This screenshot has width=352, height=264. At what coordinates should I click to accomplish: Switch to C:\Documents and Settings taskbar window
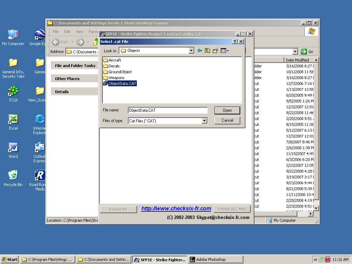104,260
